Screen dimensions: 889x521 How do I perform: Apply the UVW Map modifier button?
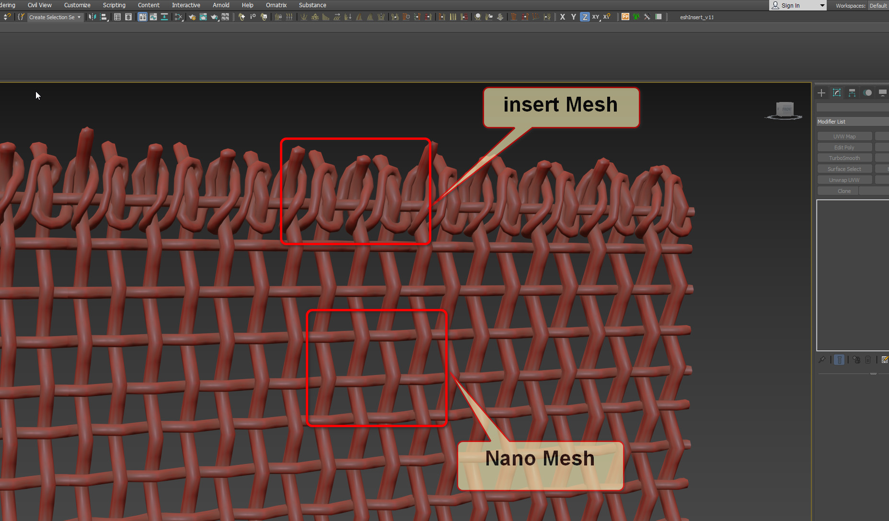pos(844,136)
